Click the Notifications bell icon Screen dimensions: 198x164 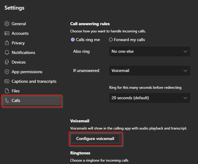pos(7,52)
